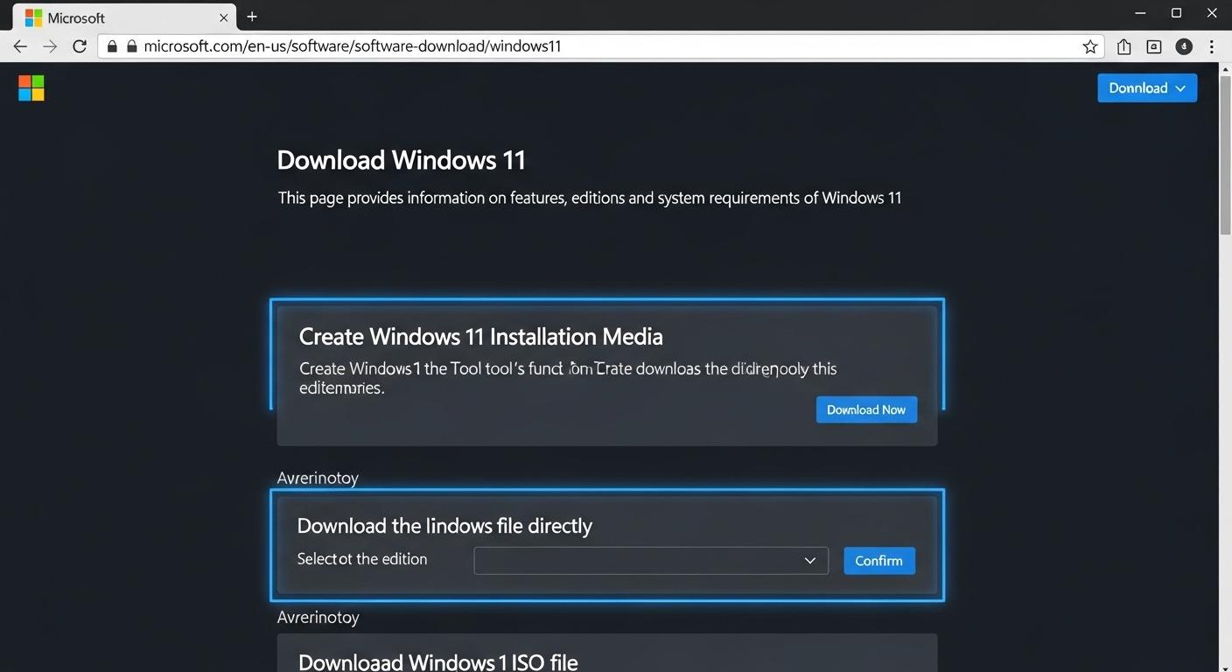Open the browser share options
This screenshot has height=672, width=1232.
pyautogui.click(x=1123, y=46)
